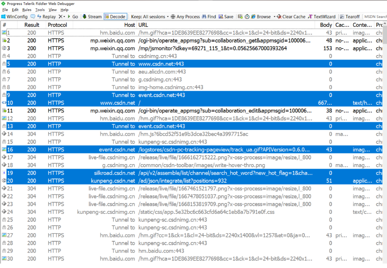
Task: Save sessions with the Save button
Action: click(226, 17)
